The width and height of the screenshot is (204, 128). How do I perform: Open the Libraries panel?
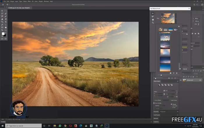point(156,118)
